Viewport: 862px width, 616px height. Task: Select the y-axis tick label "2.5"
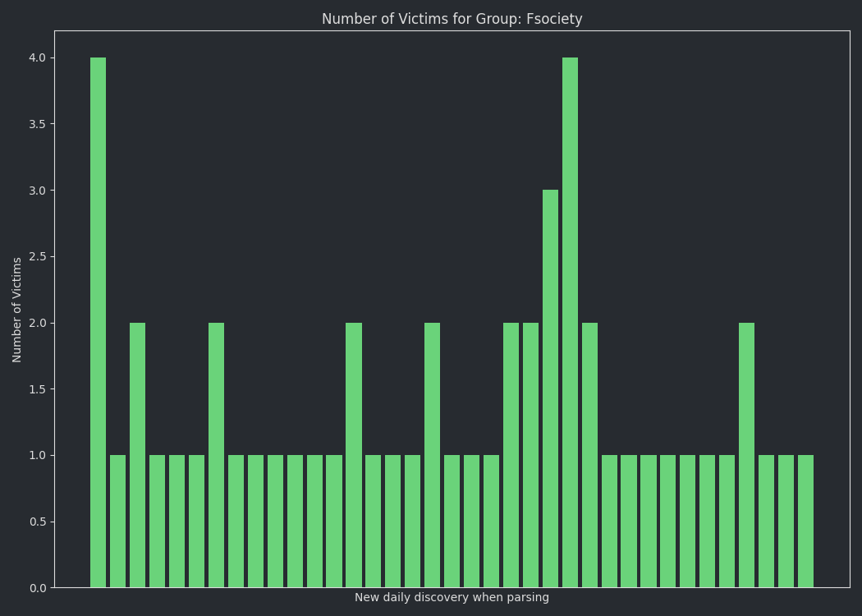pos(38,257)
